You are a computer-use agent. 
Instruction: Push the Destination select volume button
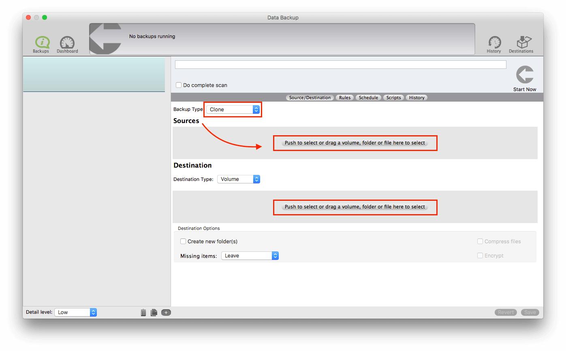point(355,207)
